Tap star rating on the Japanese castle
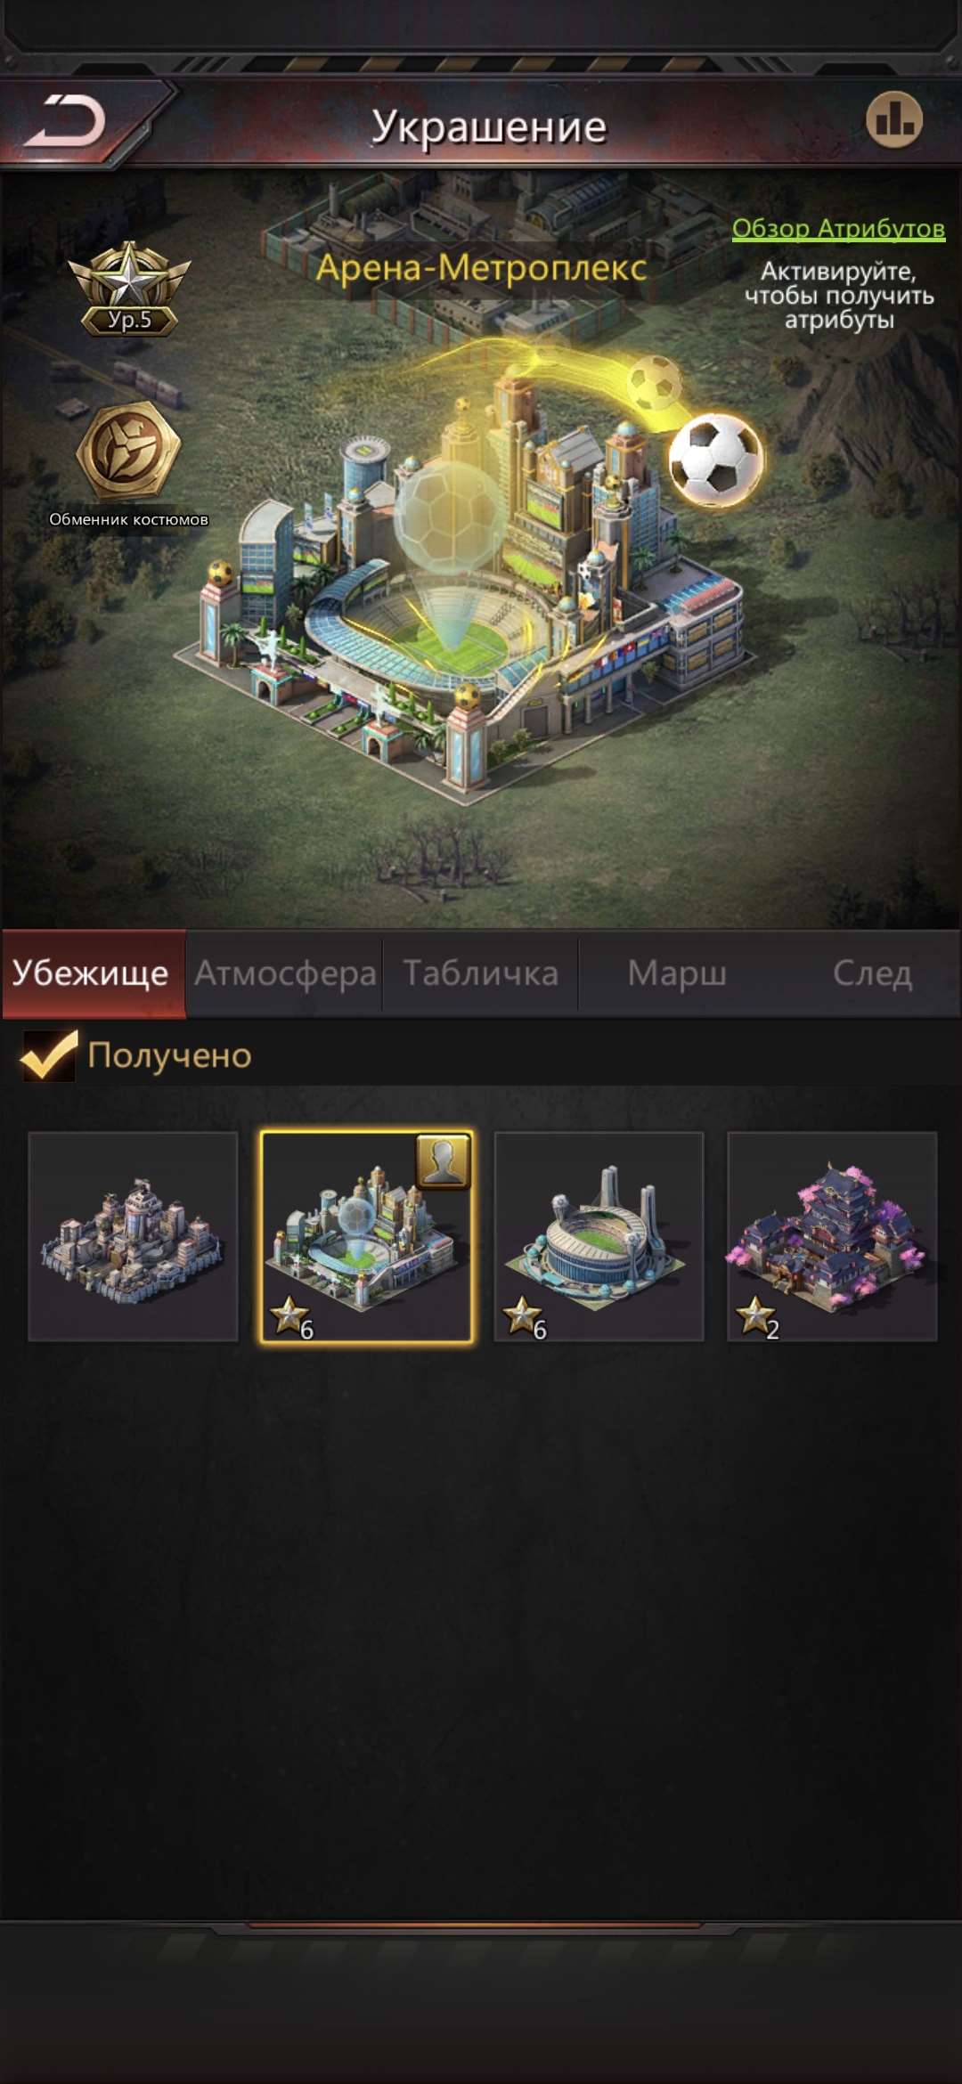 click(x=759, y=1318)
